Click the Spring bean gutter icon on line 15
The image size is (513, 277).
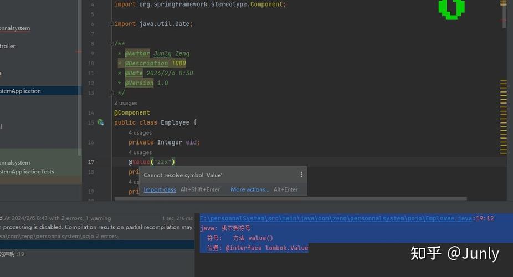pos(100,122)
